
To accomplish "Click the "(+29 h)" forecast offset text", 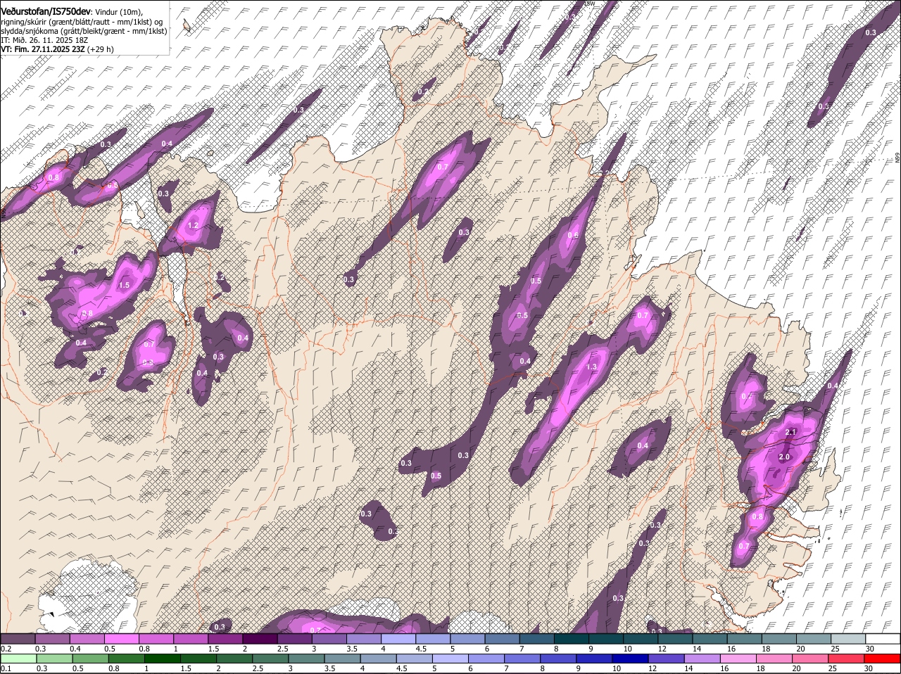I will point(101,49).
